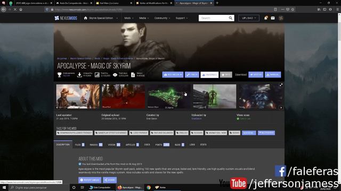Open the green cage screenshot thumbnail

214,97
